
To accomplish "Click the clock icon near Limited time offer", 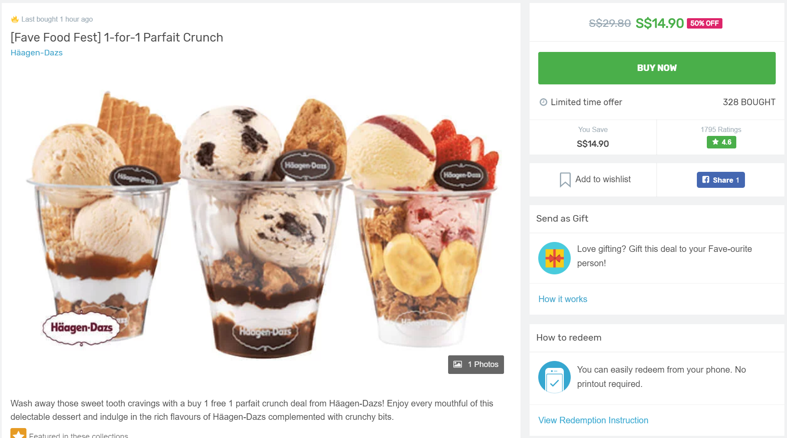I will click(x=543, y=102).
